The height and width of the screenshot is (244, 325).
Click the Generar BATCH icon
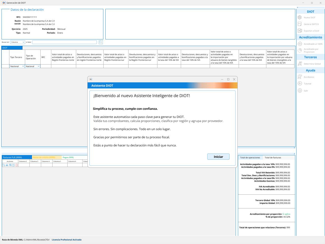[x=300, y=24]
